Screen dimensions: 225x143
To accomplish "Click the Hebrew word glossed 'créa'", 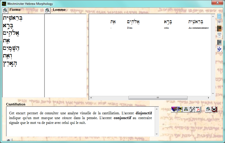I will coord(168,22).
